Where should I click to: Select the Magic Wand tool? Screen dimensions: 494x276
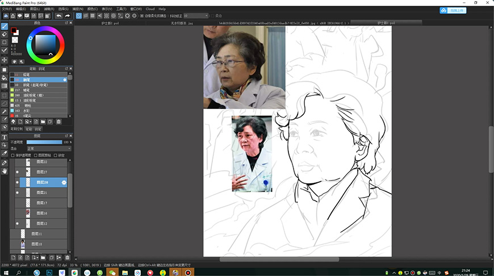coord(5,111)
